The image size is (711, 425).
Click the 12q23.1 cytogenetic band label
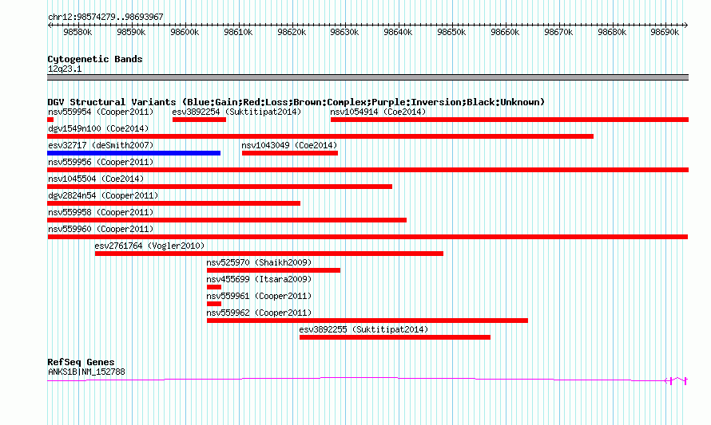65,69
